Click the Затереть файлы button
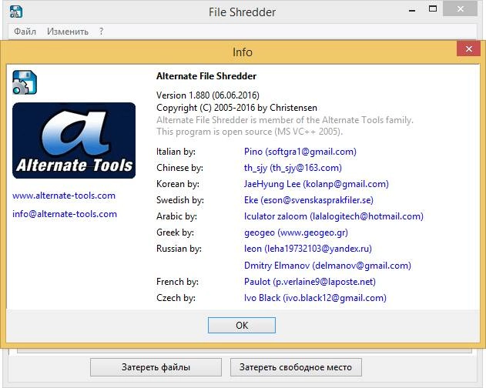This screenshot has width=486, height=388. [156, 367]
